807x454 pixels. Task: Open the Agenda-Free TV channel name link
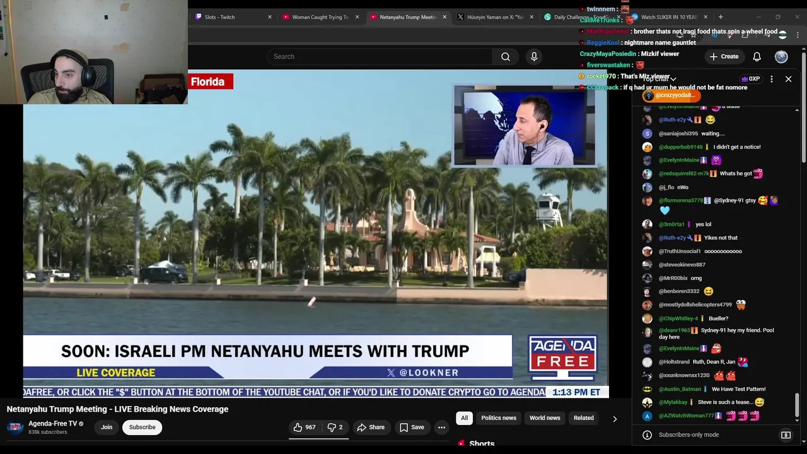(52, 424)
